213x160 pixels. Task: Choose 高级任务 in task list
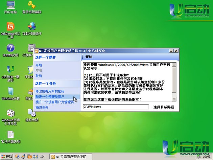tap(42, 107)
